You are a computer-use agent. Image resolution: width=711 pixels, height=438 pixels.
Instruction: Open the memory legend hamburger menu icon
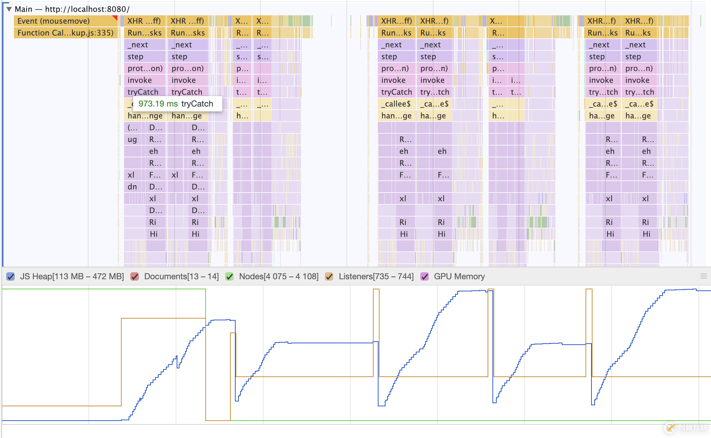click(x=703, y=276)
